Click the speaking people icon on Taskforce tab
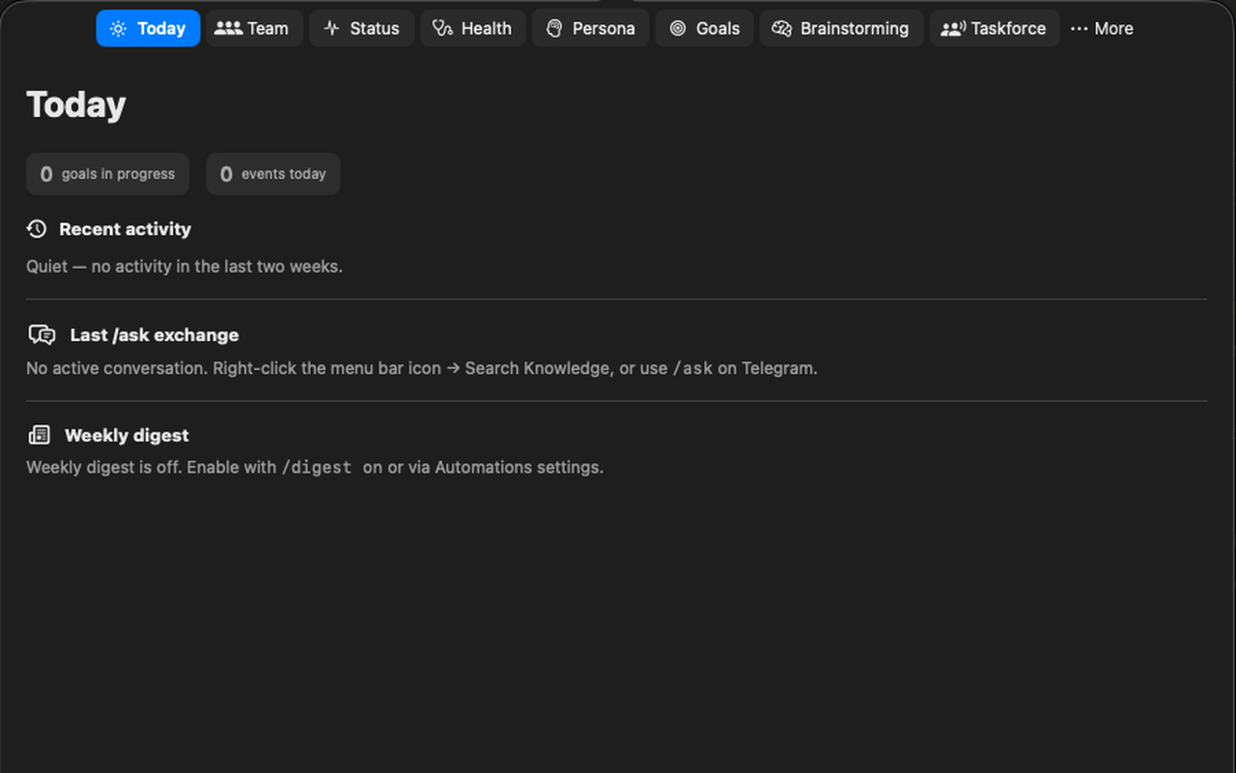The height and width of the screenshot is (773, 1236). click(953, 29)
